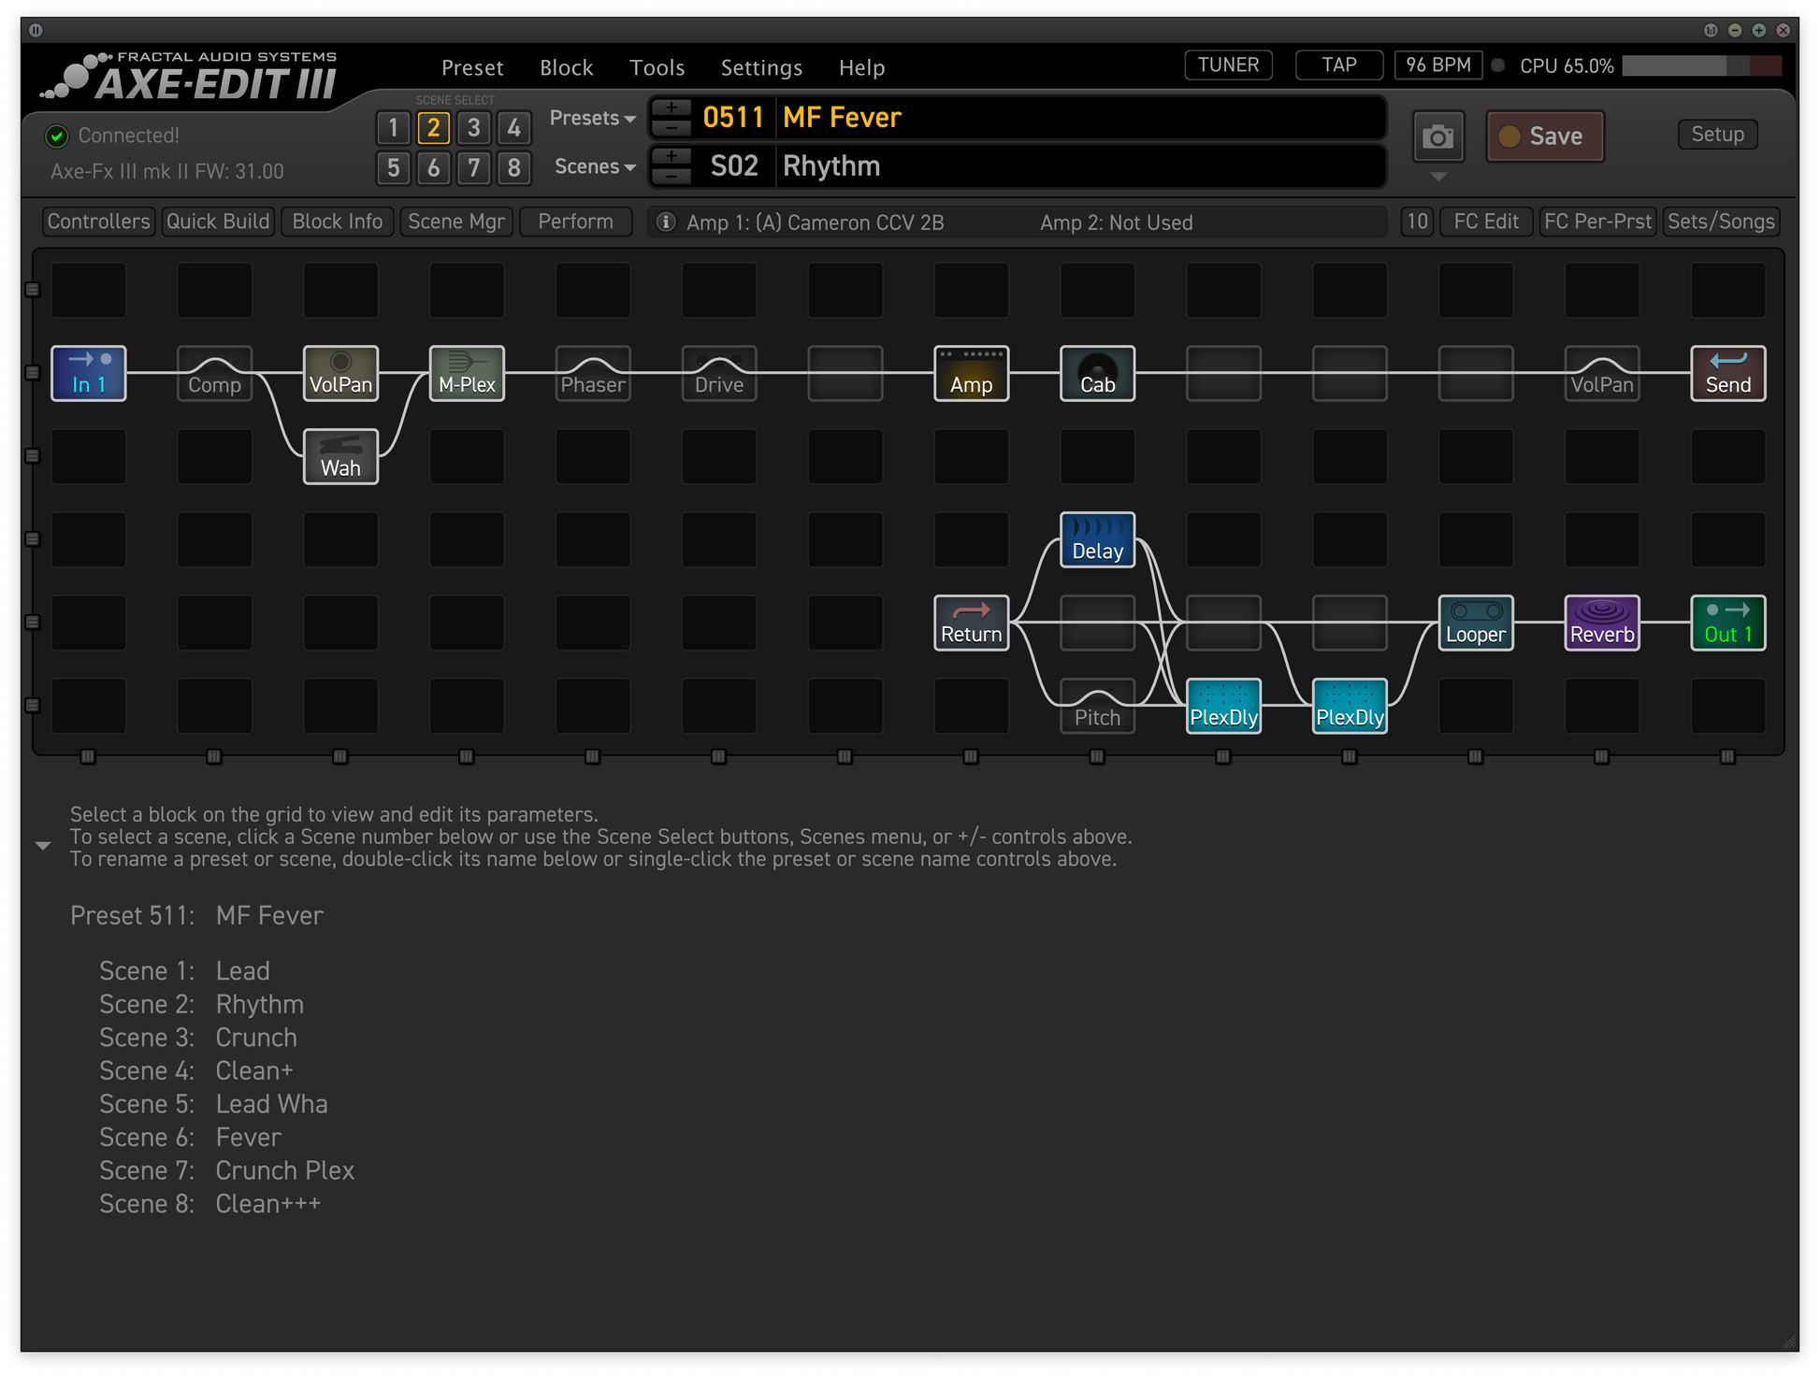
Task: Collapse the info panel with left triangle
Action: point(43,845)
